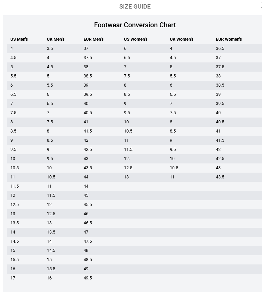Click the 48.5 EUR Men's cell
Viewport: 262px width, 292px height.
88,260
